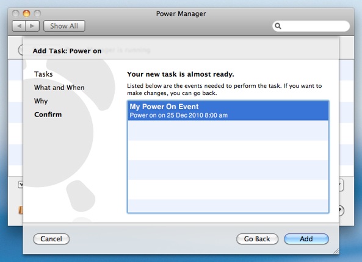Click the What and When step
The width and height of the screenshot is (362, 262).
click(59, 88)
